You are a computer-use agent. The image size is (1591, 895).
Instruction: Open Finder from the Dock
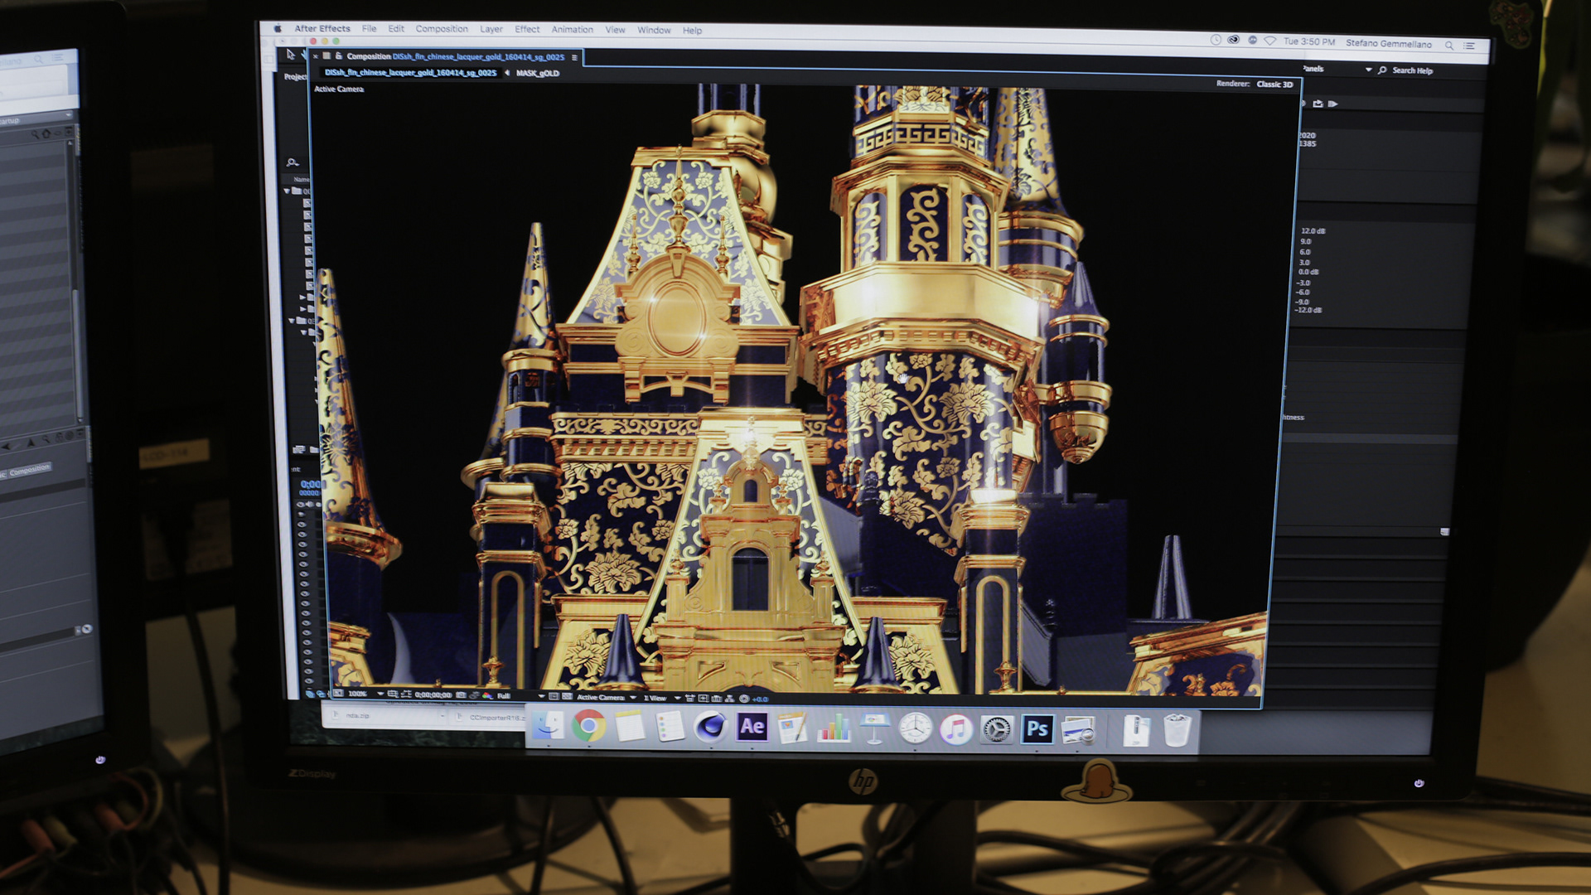coord(548,727)
